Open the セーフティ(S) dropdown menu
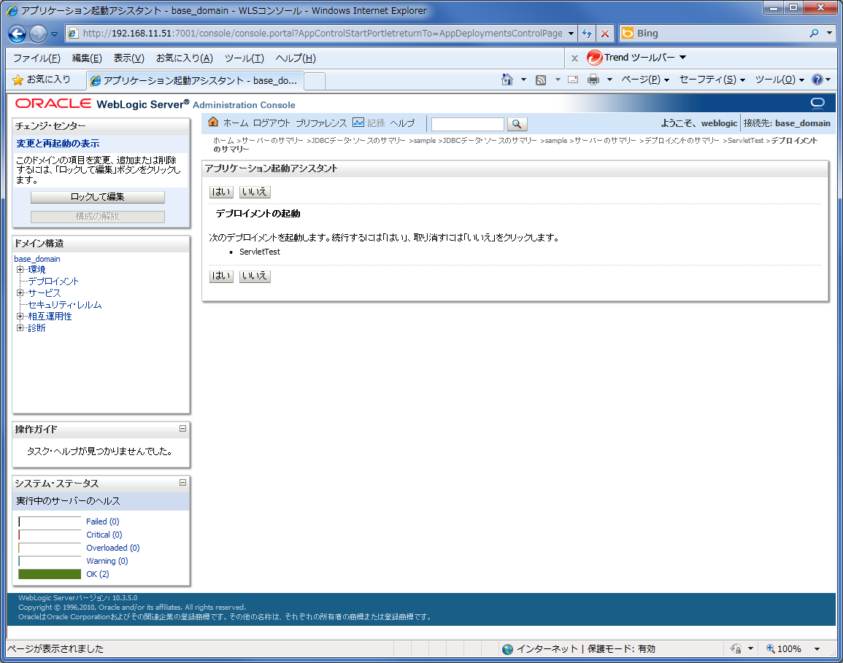 712,80
